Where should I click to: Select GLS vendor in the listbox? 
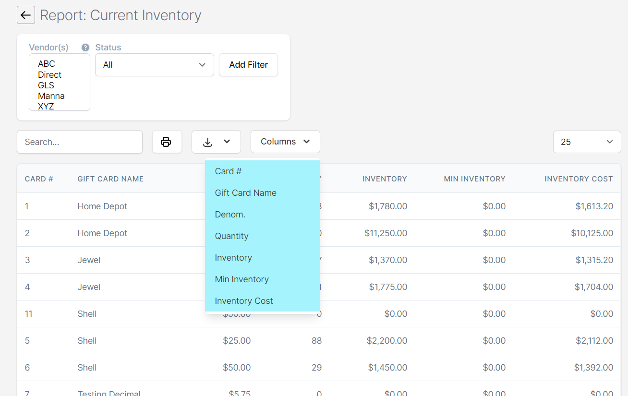[46, 85]
